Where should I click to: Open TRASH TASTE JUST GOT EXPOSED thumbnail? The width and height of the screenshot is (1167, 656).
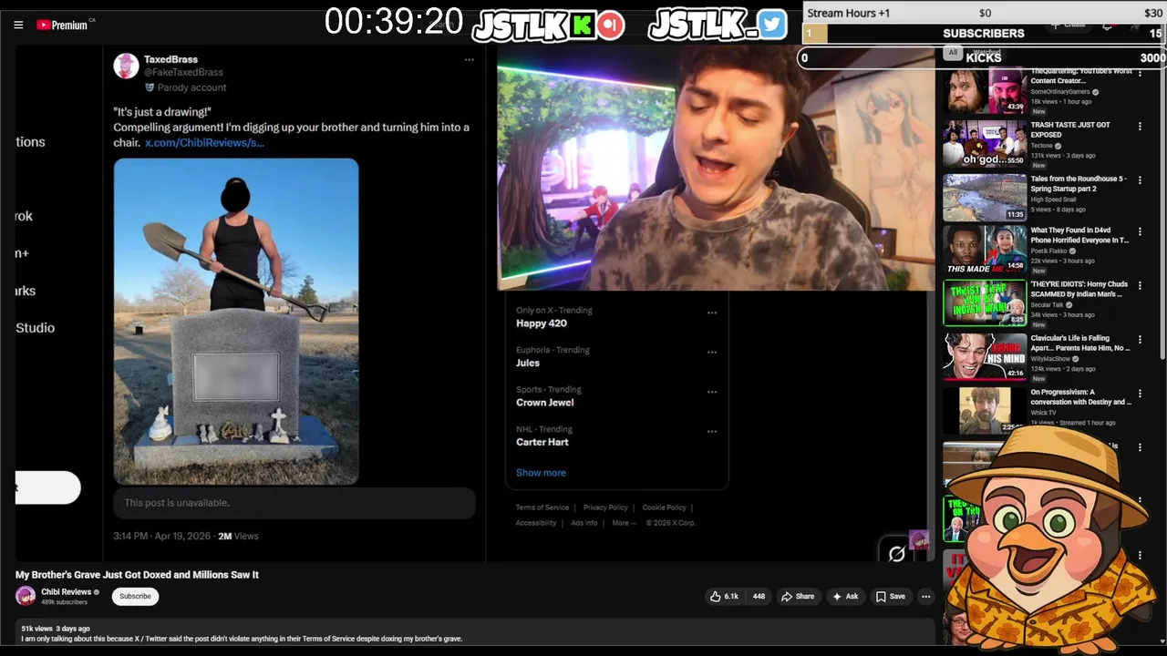(985, 144)
